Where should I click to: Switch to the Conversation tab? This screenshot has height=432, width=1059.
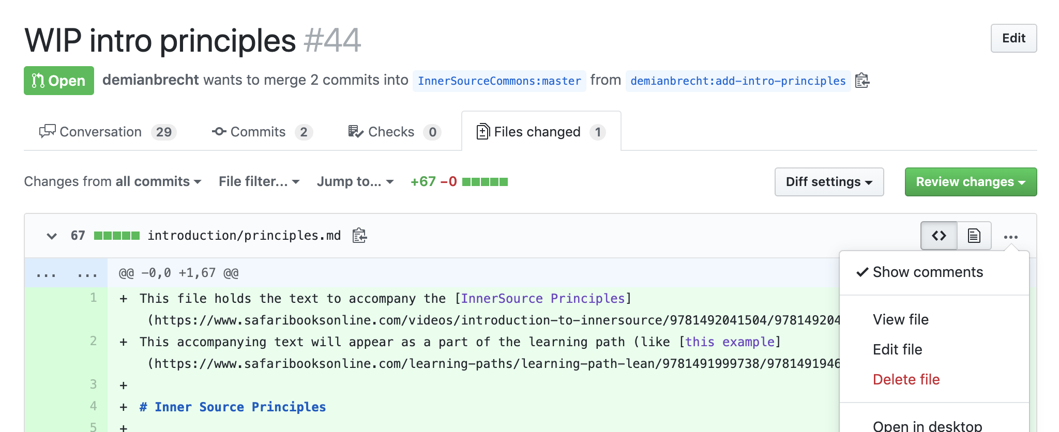pyautogui.click(x=108, y=132)
